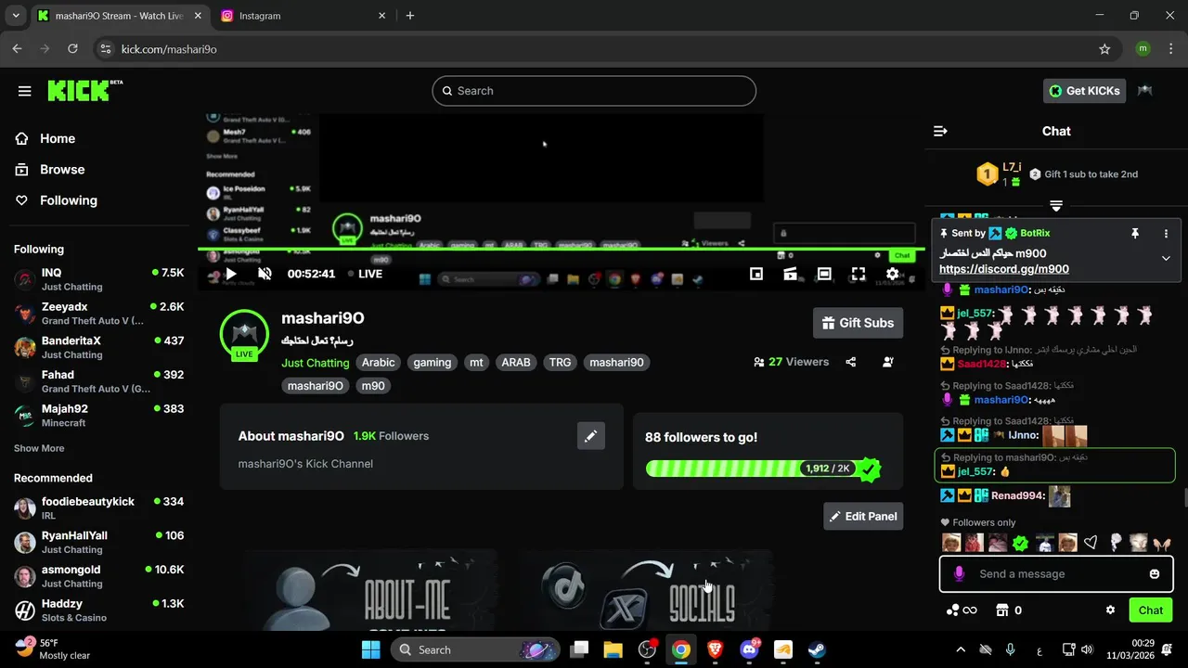This screenshot has width=1188, height=668.
Task: Click the video seek progress bar
Action: tap(562, 249)
